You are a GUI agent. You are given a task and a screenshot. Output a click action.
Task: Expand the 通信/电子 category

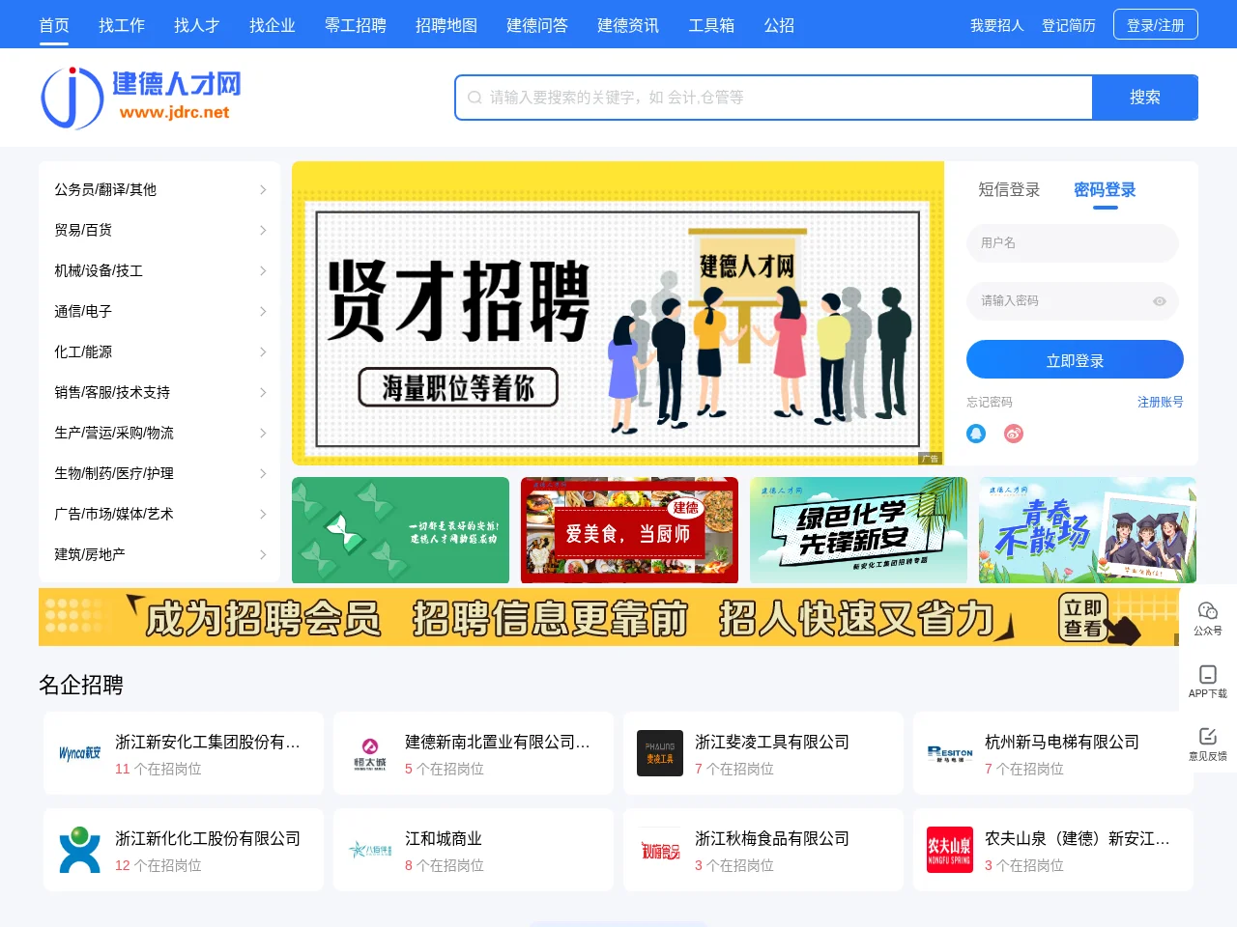[159, 311]
